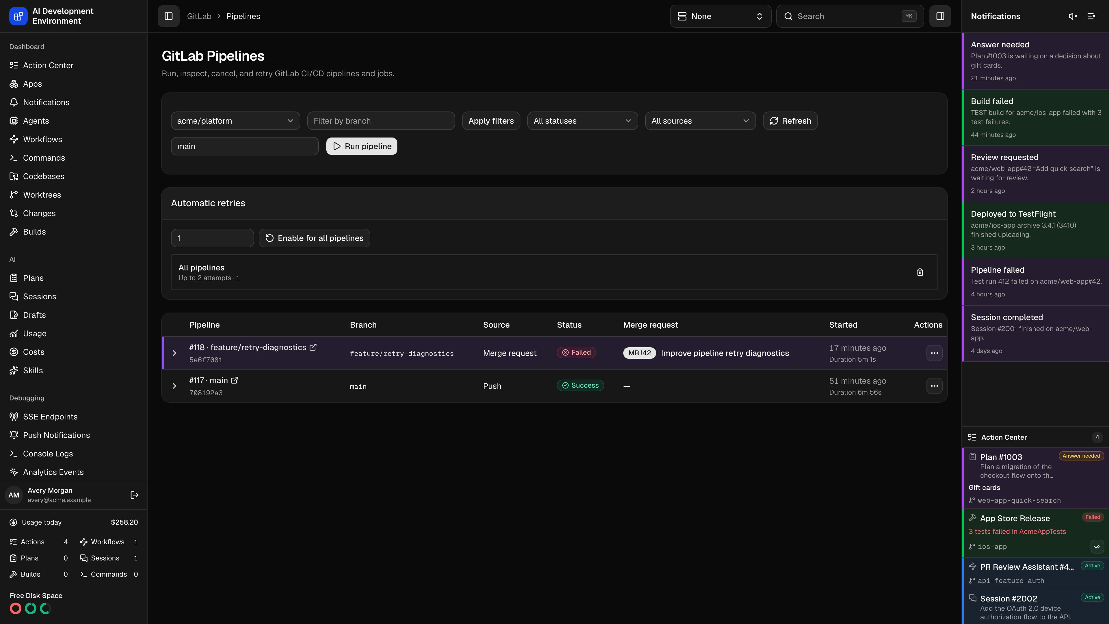Open Builds in the sidebar

click(74, 232)
